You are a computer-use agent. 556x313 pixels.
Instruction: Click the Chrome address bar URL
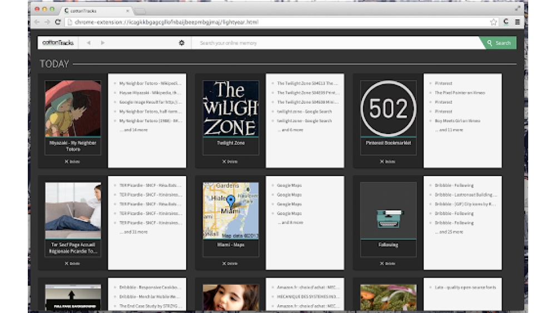167,22
